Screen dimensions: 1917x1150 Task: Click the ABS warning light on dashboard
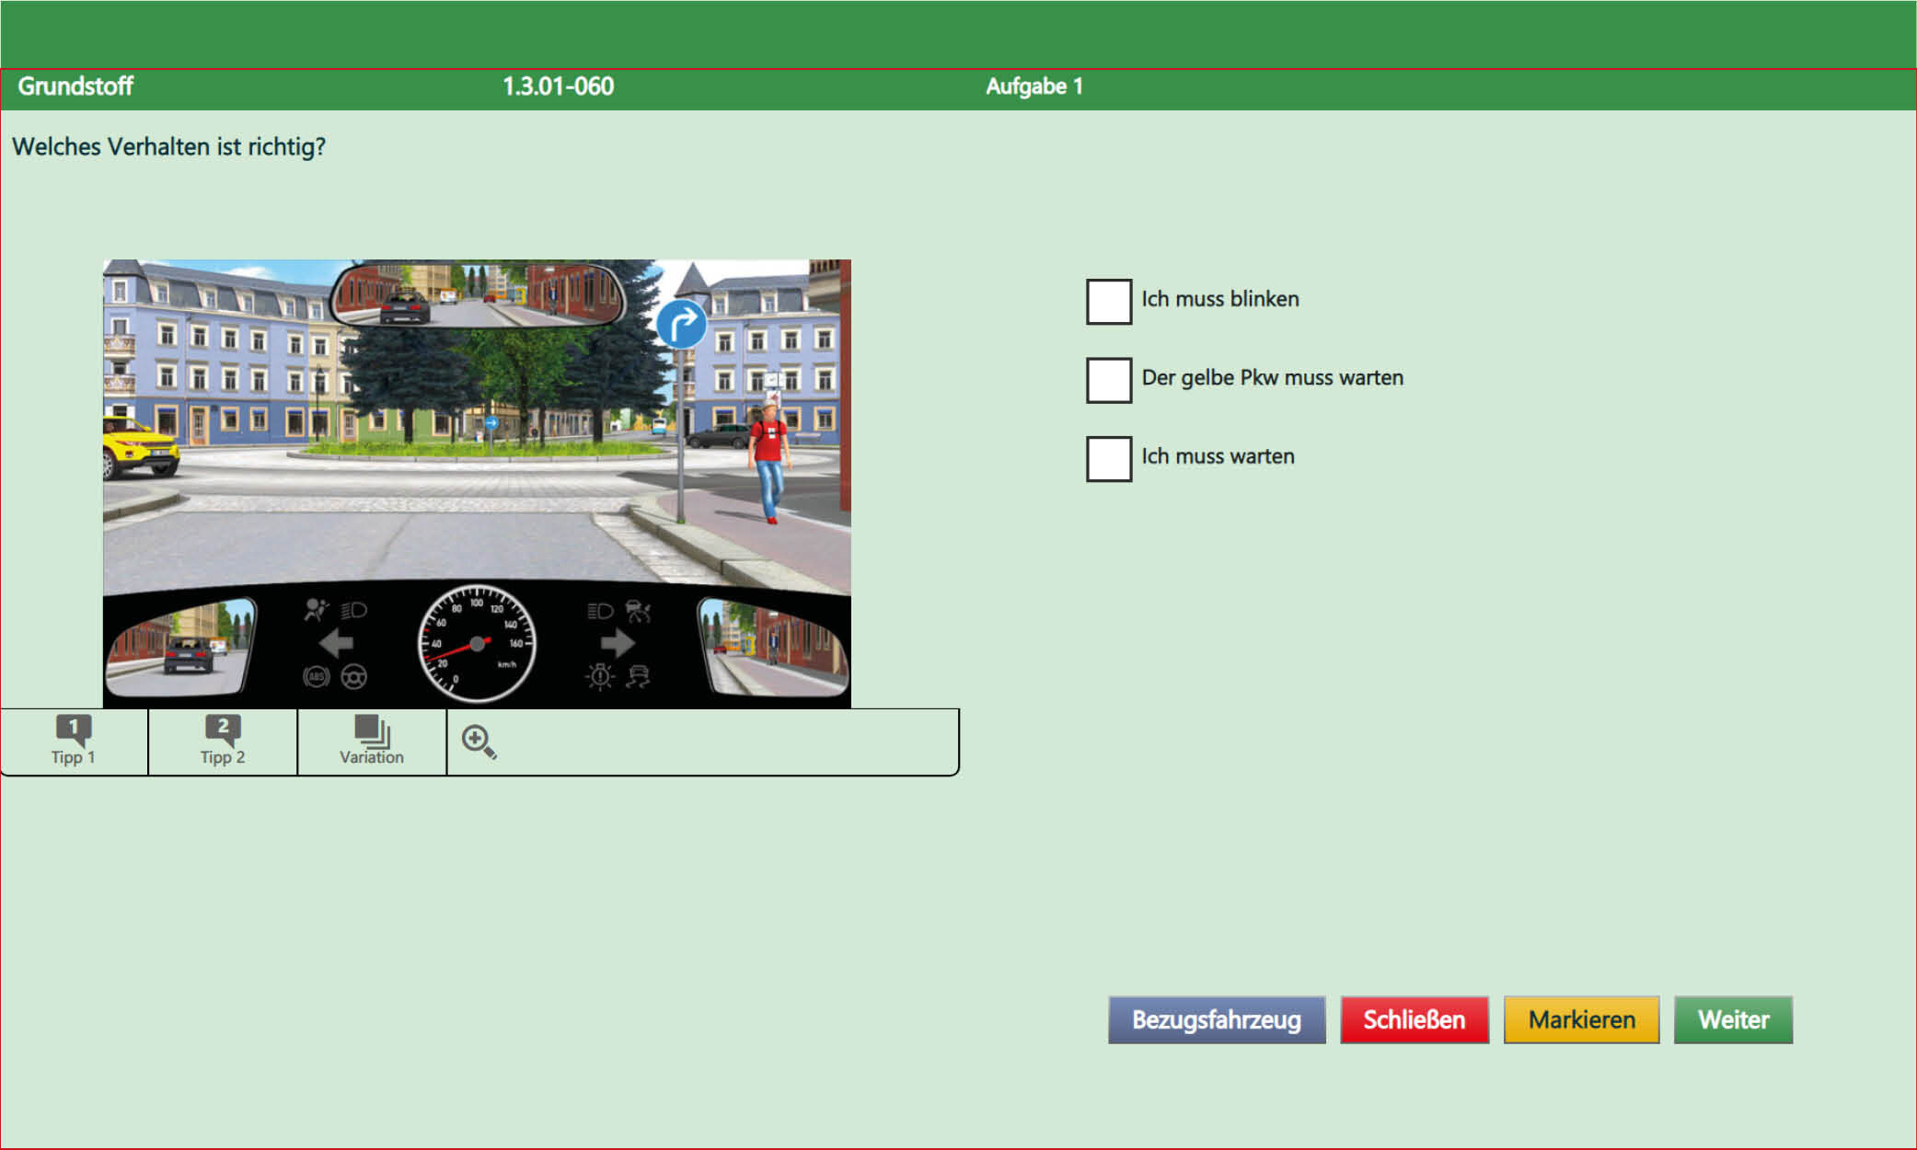(x=316, y=677)
